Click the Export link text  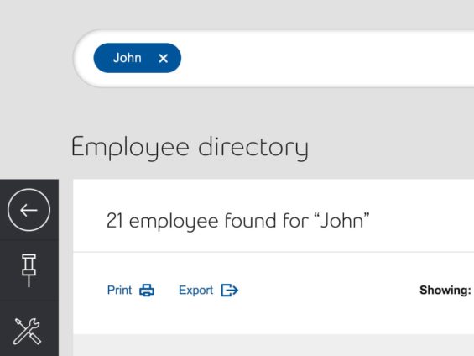[195, 290]
